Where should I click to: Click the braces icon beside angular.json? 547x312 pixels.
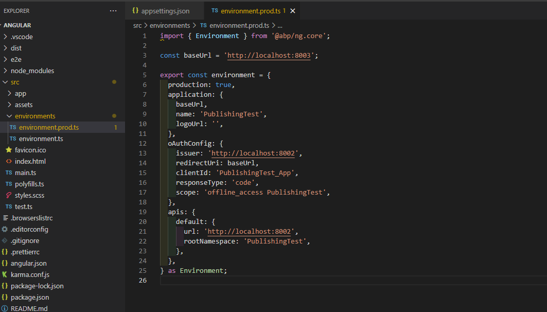(5, 263)
